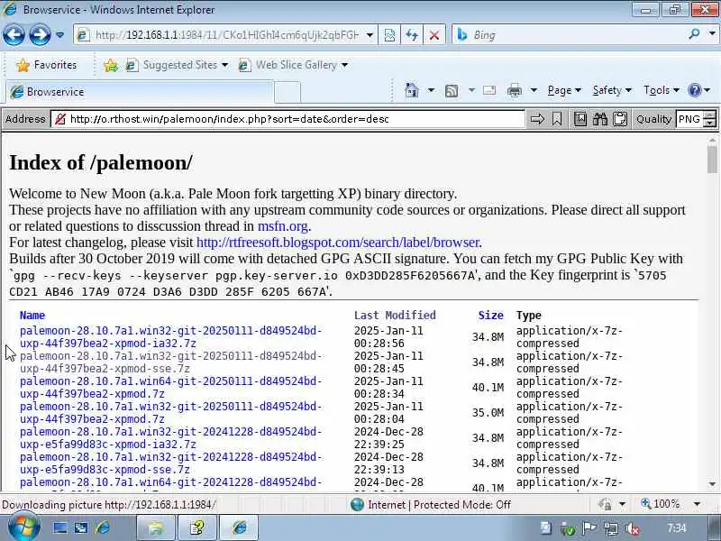Click the Print printer icon
Image resolution: width=721 pixels, height=541 pixels.
[514, 91]
